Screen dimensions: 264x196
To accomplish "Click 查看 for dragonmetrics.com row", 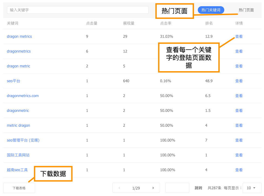I will (x=239, y=96).
